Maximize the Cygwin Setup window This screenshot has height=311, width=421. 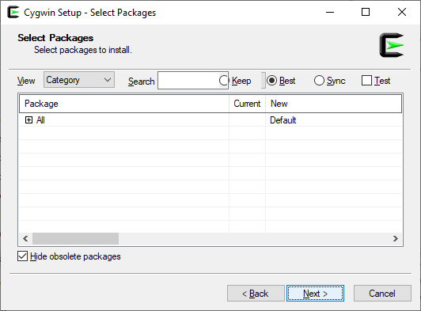(366, 12)
